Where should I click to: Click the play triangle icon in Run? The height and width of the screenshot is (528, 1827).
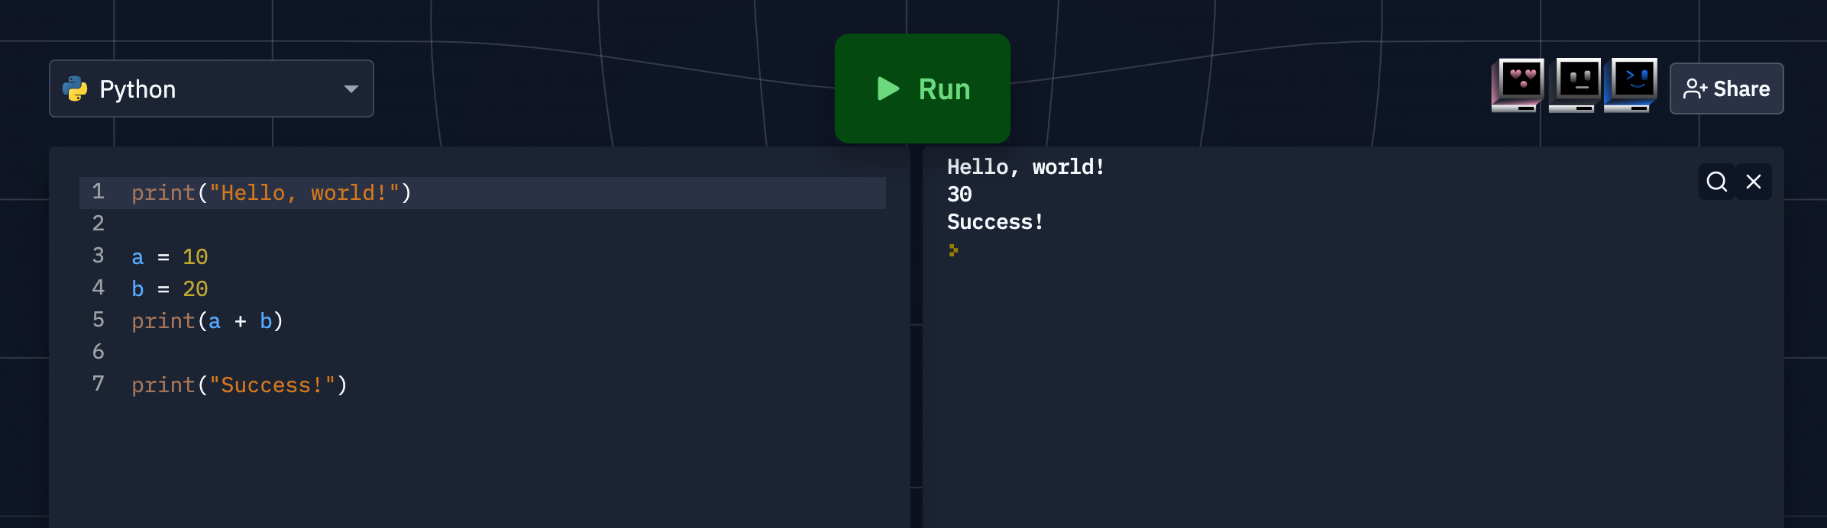pos(888,89)
